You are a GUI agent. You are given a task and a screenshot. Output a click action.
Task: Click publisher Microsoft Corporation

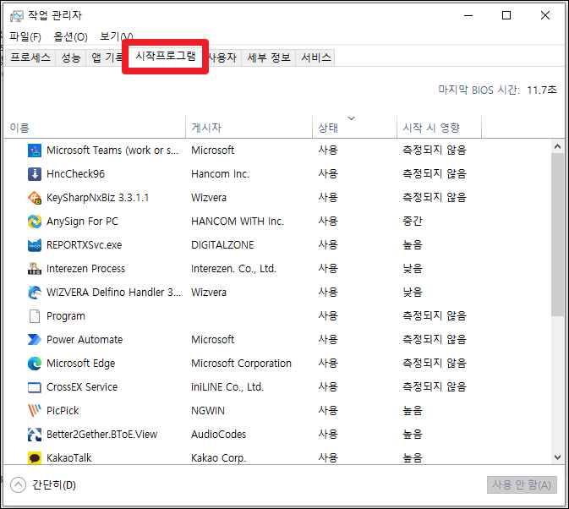point(241,364)
